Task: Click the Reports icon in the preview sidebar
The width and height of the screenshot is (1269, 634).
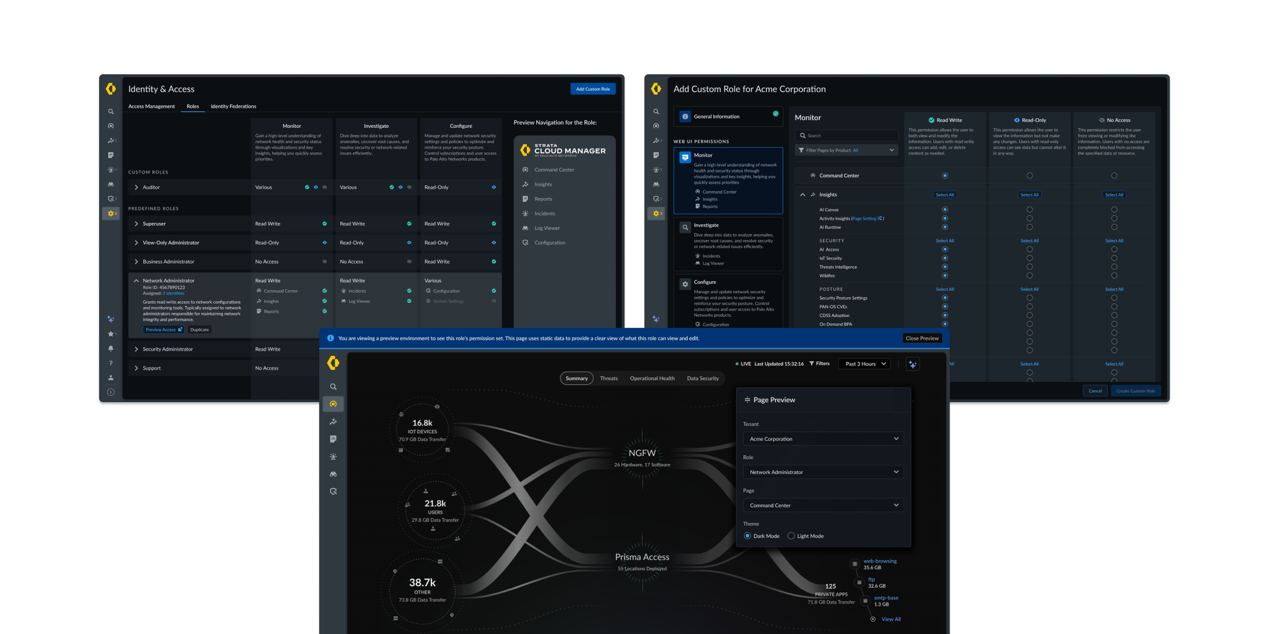Action: click(x=333, y=439)
